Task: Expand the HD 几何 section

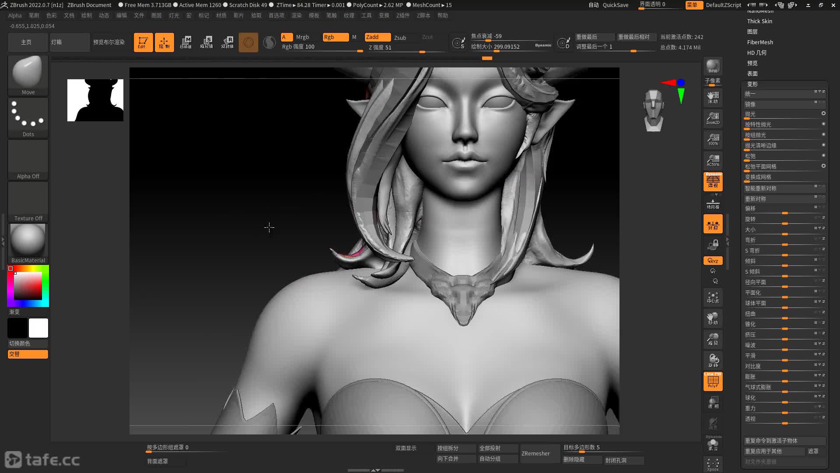Action: click(x=756, y=53)
